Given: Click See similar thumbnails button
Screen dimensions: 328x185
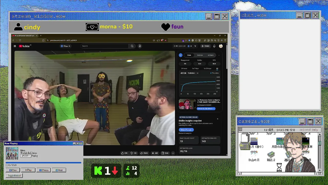Looking at the screenshot, I should [206, 109].
